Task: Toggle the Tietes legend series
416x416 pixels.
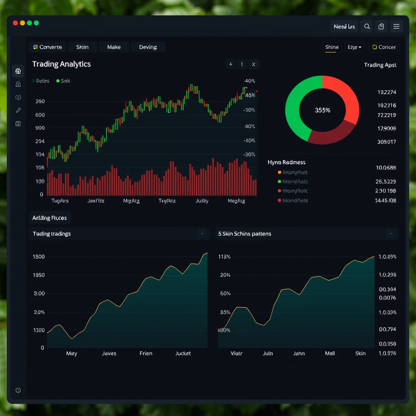Action: 41,81
